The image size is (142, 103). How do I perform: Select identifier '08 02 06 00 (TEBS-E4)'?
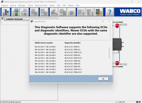click(x=72, y=64)
